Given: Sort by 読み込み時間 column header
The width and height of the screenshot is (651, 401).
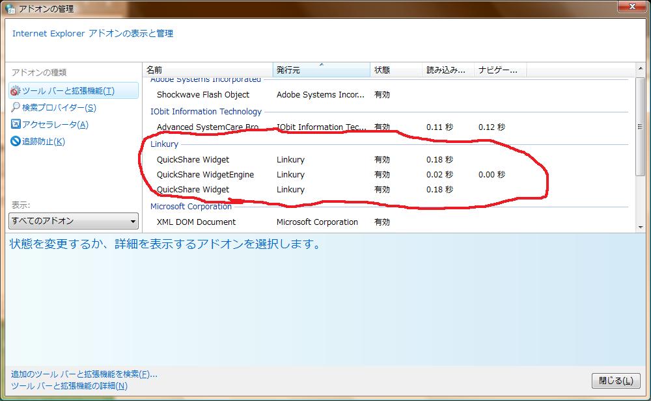Looking at the screenshot, I should click(x=448, y=70).
